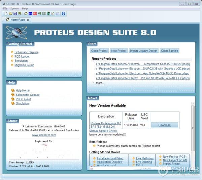Click the News panel vertical scrollbar
This screenshot has height=180, width=202.
[193, 128]
